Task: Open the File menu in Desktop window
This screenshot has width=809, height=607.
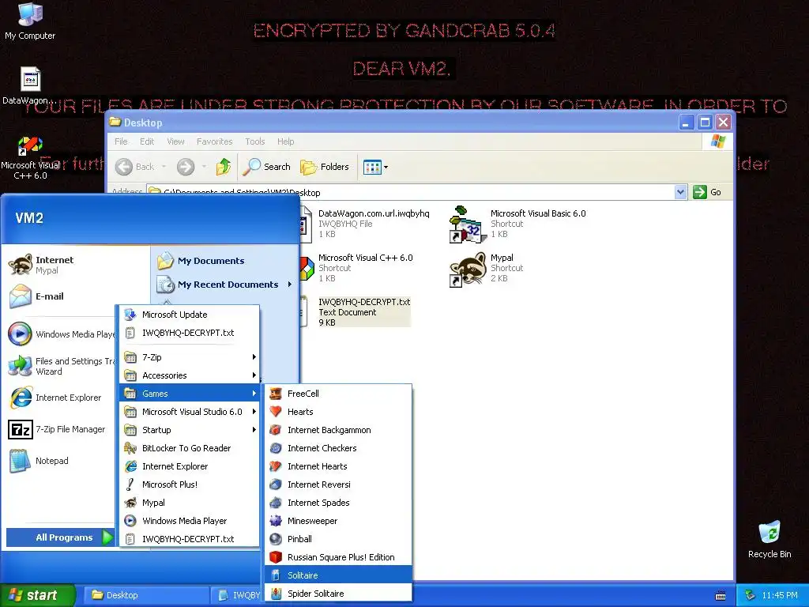Action: tap(121, 141)
